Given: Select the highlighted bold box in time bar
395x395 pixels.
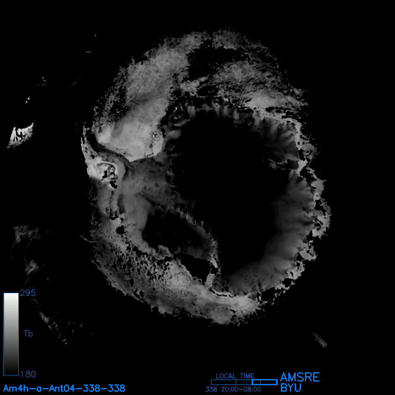Looking at the screenshot, I should point(264,382).
